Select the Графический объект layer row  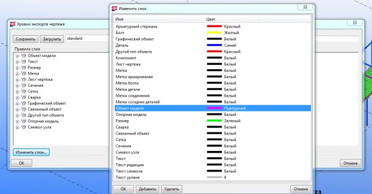[x=213, y=39]
